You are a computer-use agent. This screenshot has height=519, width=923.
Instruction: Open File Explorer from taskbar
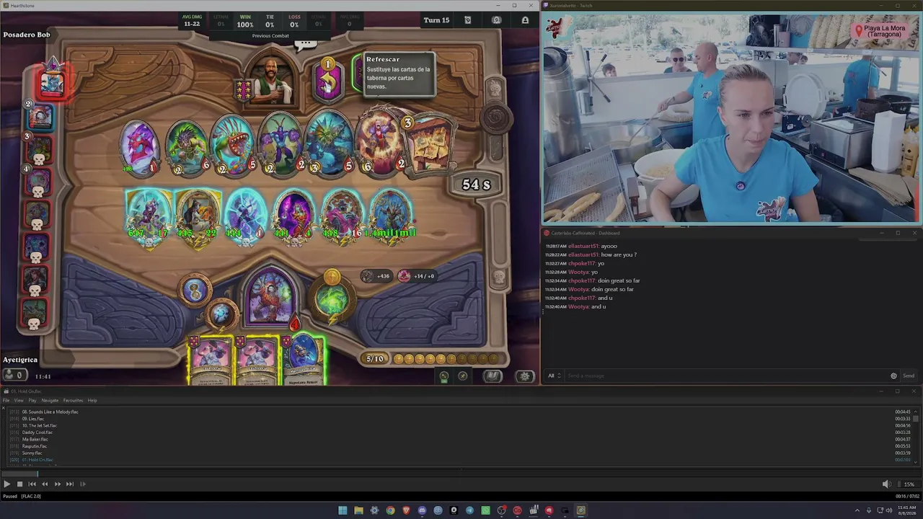358,510
